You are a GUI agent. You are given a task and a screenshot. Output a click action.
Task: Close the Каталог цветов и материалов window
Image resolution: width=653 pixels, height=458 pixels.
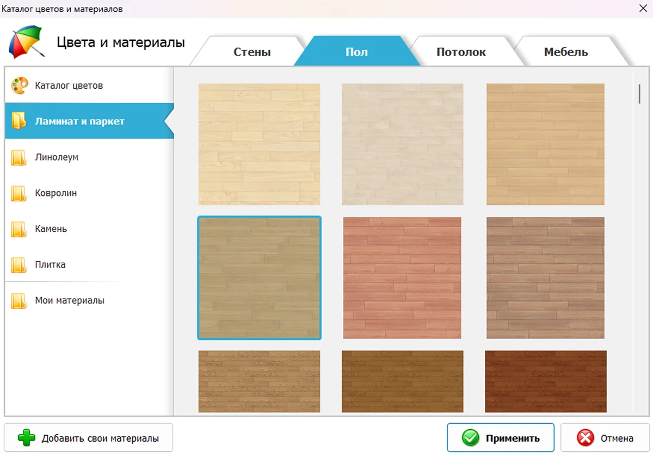point(643,9)
